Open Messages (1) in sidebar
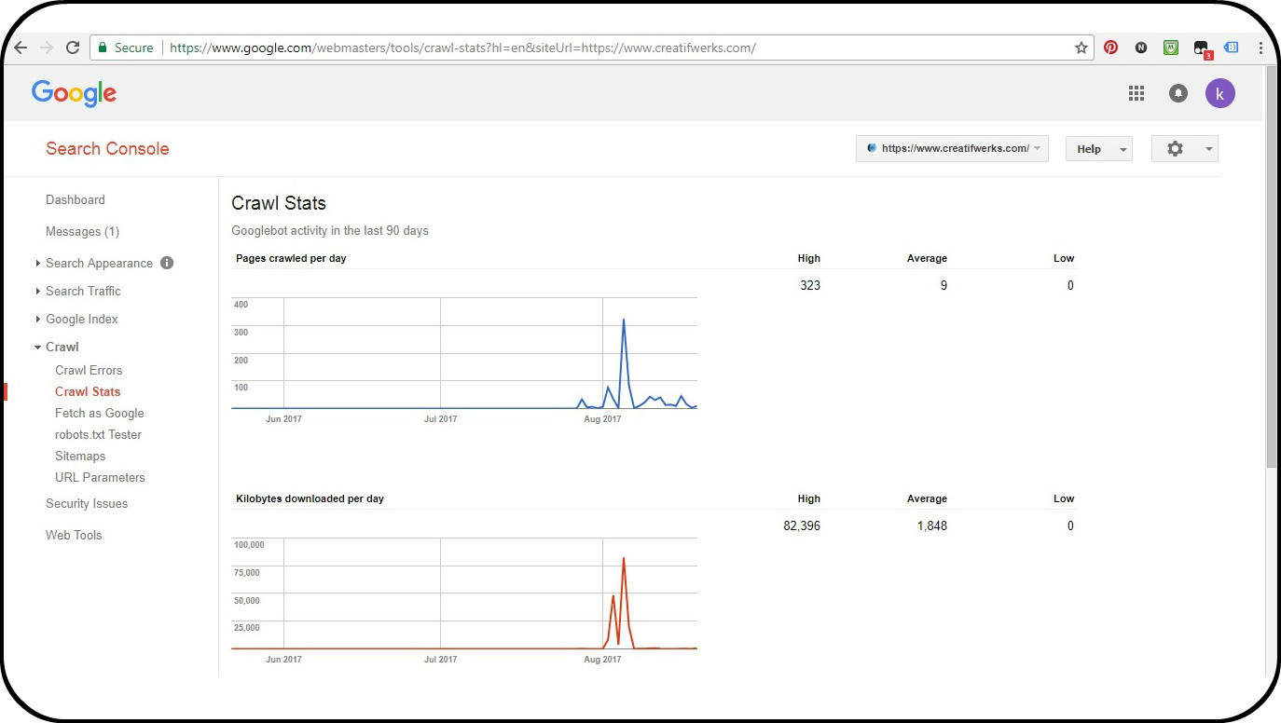Image resolution: width=1281 pixels, height=723 pixels. [83, 231]
